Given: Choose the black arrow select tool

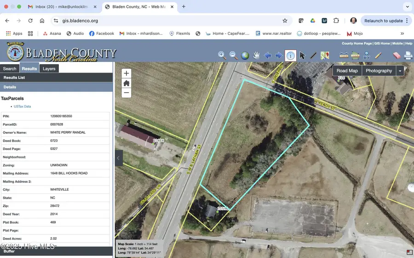Looking at the screenshot, I should click(x=302, y=55).
